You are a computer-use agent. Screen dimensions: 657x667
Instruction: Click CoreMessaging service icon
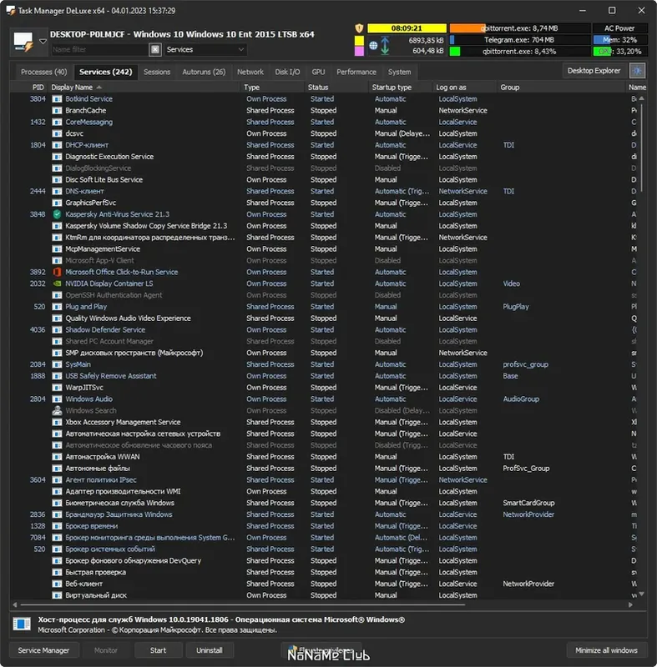tap(57, 122)
